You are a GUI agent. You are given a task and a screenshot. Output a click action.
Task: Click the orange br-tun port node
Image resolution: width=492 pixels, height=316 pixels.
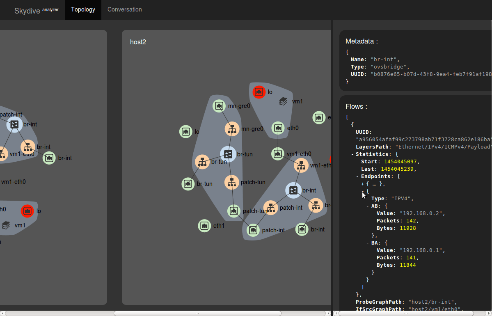pos(202,162)
